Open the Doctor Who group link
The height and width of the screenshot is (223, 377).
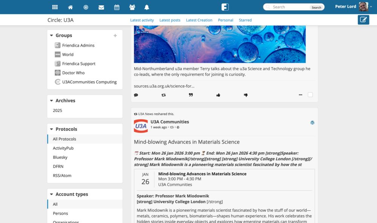[74, 73]
